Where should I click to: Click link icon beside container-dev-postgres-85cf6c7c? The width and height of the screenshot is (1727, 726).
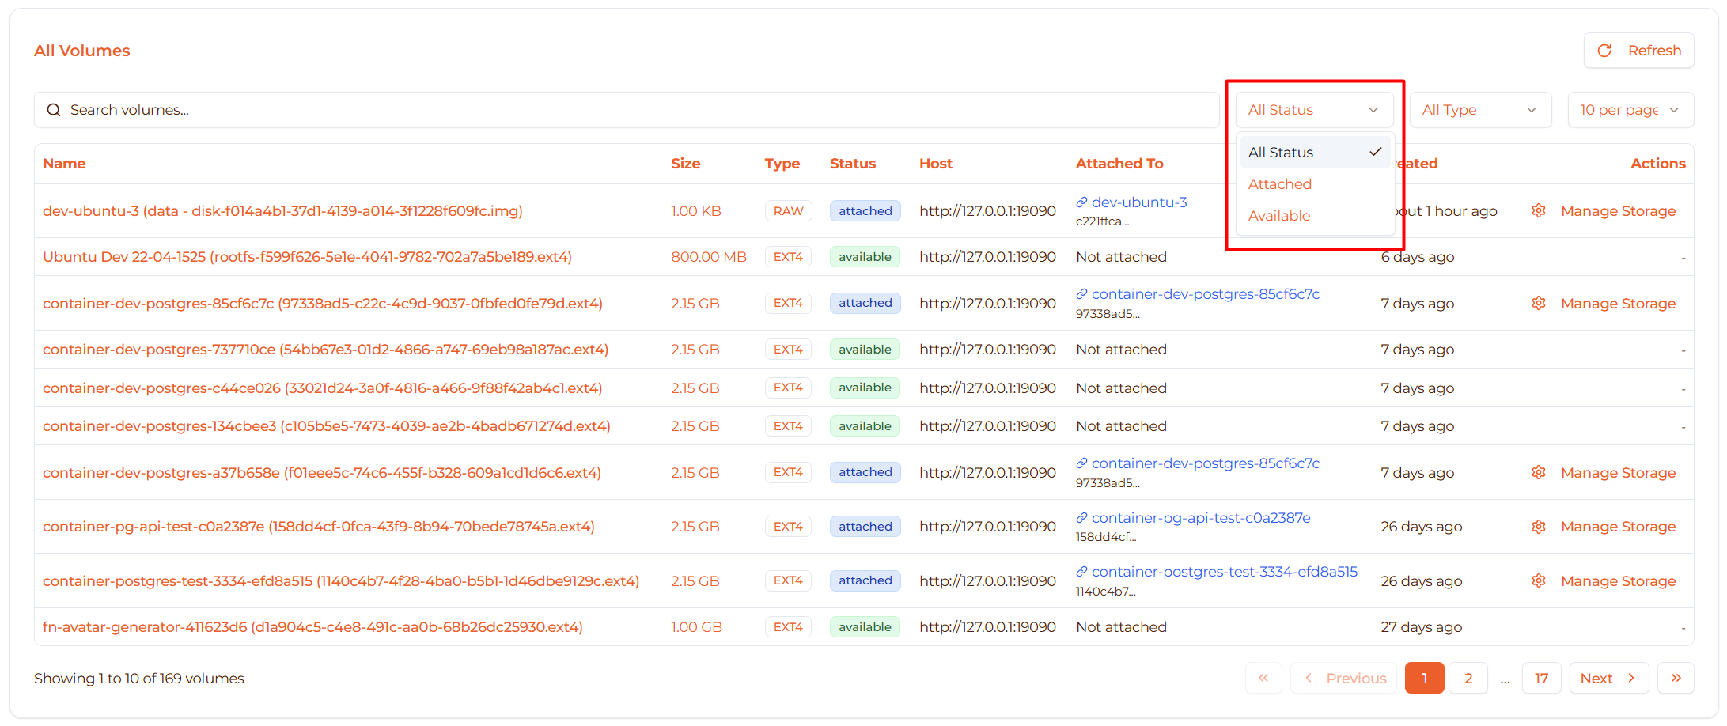pos(1081,293)
